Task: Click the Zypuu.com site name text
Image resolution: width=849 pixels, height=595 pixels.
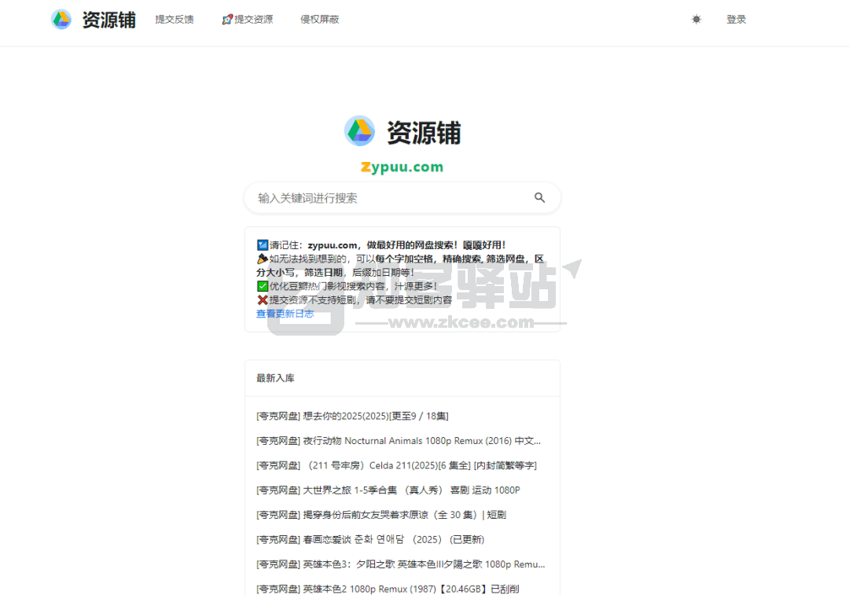Action: (x=402, y=167)
